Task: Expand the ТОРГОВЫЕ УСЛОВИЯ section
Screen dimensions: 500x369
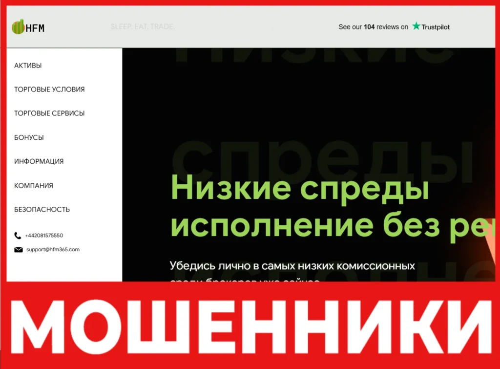Action: click(x=49, y=89)
